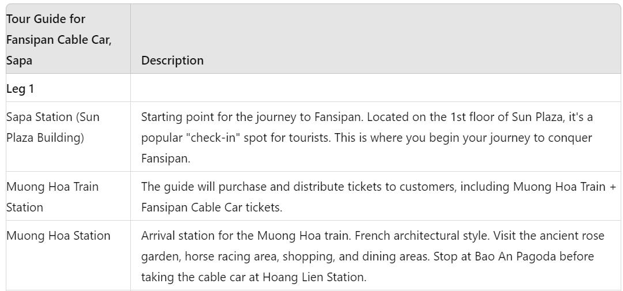Click the empty description cell beside Leg 1
The image size is (623, 291).
coord(375,88)
